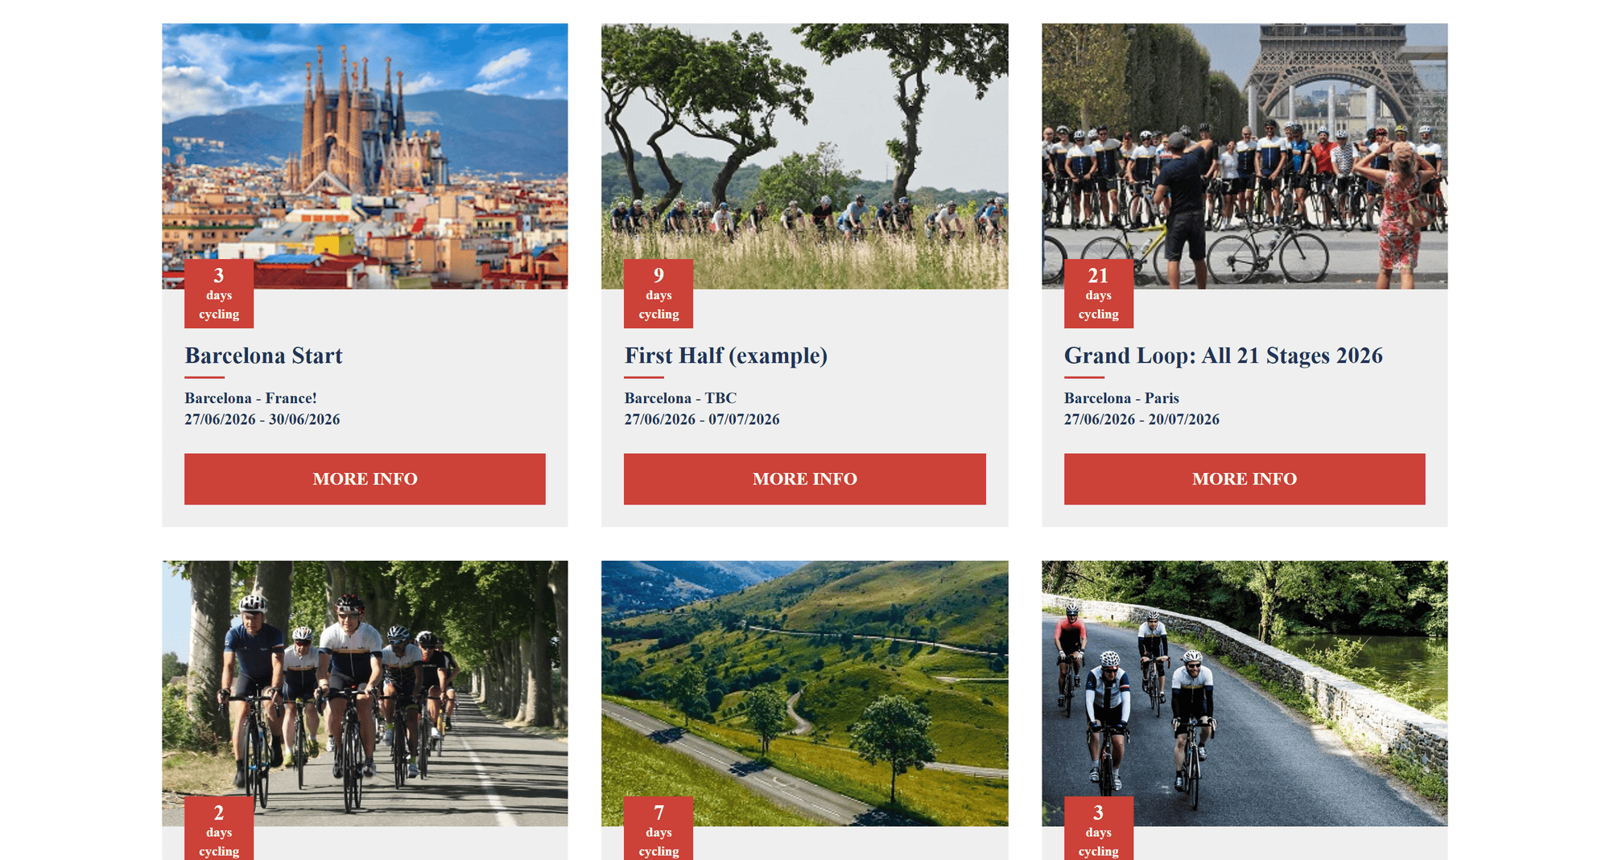Image resolution: width=1610 pixels, height=860 pixels.
Task: Select the 21 days cycling badge
Action: pos(1098,294)
